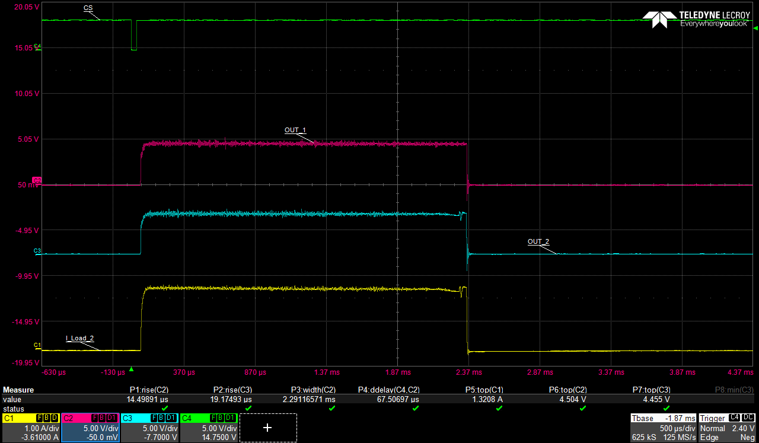The width and height of the screenshot is (759, 443).
Task: Select the CS trace label
Action: coord(88,8)
